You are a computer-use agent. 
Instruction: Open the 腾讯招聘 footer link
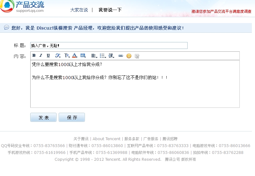pos(170,139)
